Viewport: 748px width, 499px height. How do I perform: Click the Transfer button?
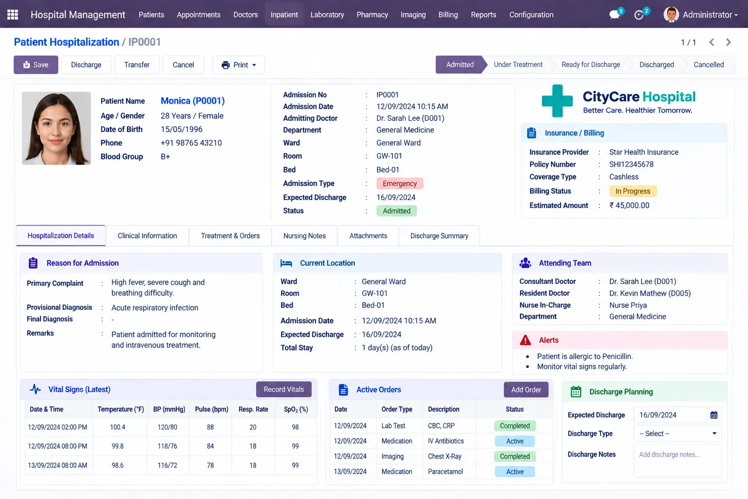tap(137, 65)
